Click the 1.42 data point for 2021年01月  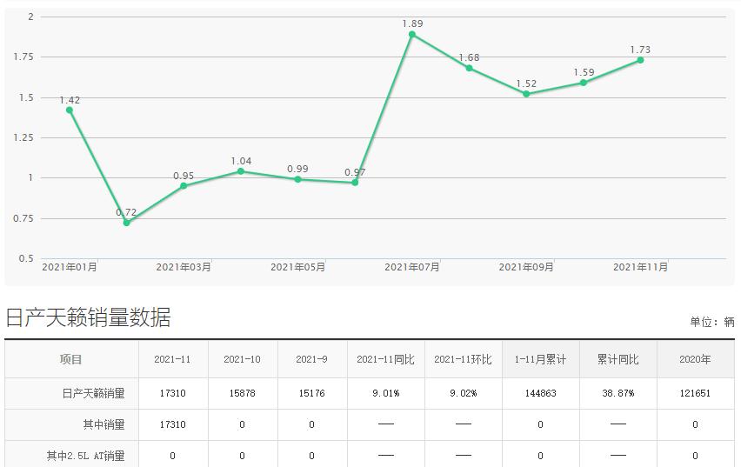click(x=70, y=110)
